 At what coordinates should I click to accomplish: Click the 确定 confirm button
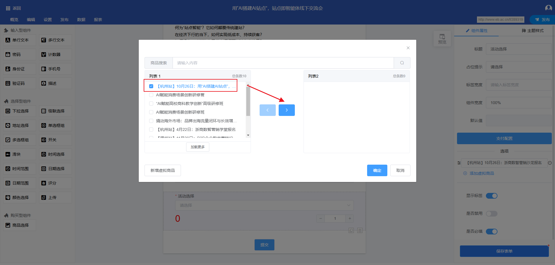click(377, 170)
